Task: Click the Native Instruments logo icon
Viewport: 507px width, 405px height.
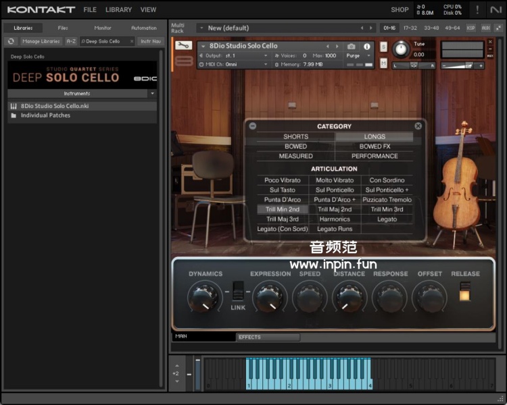Action: pyautogui.click(x=496, y=9)
